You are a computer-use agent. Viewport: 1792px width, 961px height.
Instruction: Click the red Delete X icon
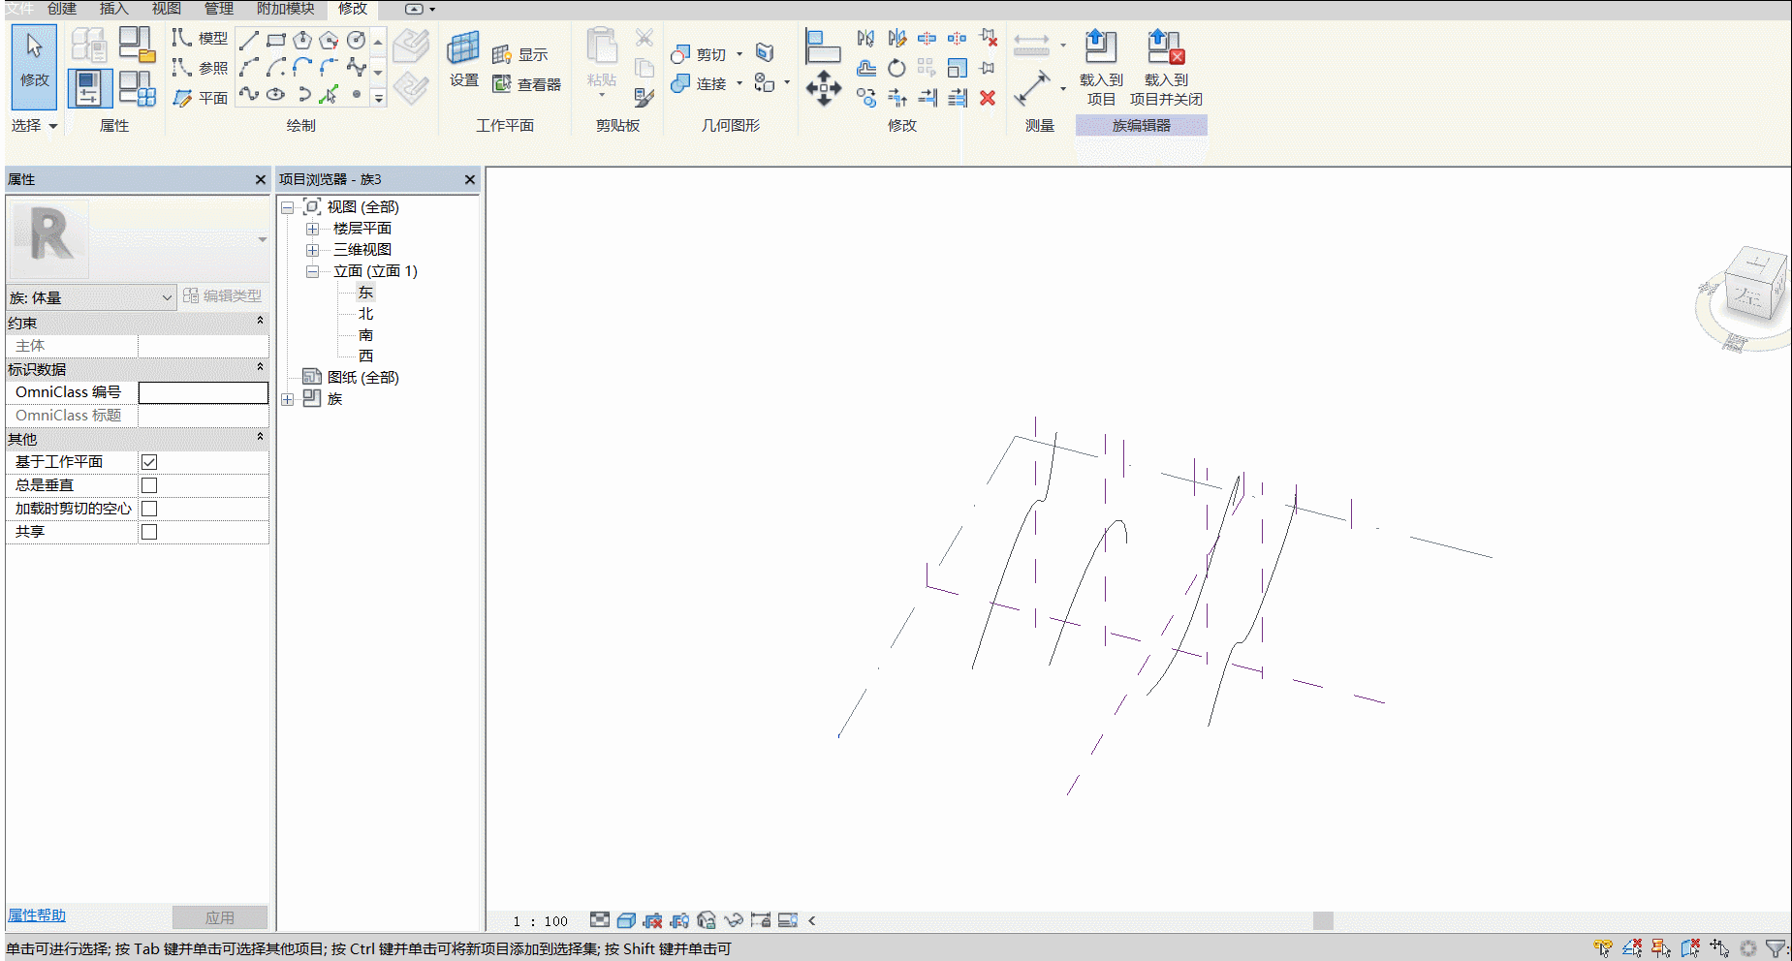click(988, 98)
